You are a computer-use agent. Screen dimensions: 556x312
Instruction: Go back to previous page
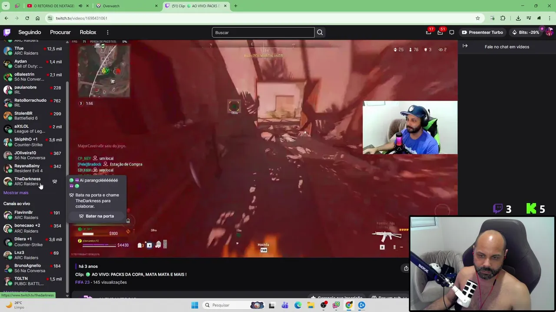coord(6,18)
